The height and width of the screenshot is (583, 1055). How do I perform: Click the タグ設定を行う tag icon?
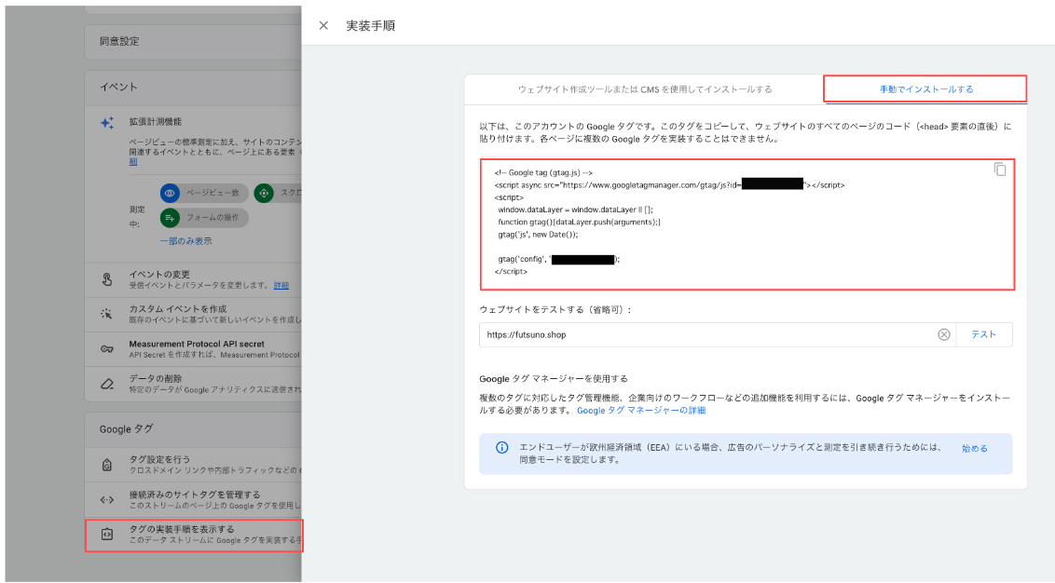(107, 465)
